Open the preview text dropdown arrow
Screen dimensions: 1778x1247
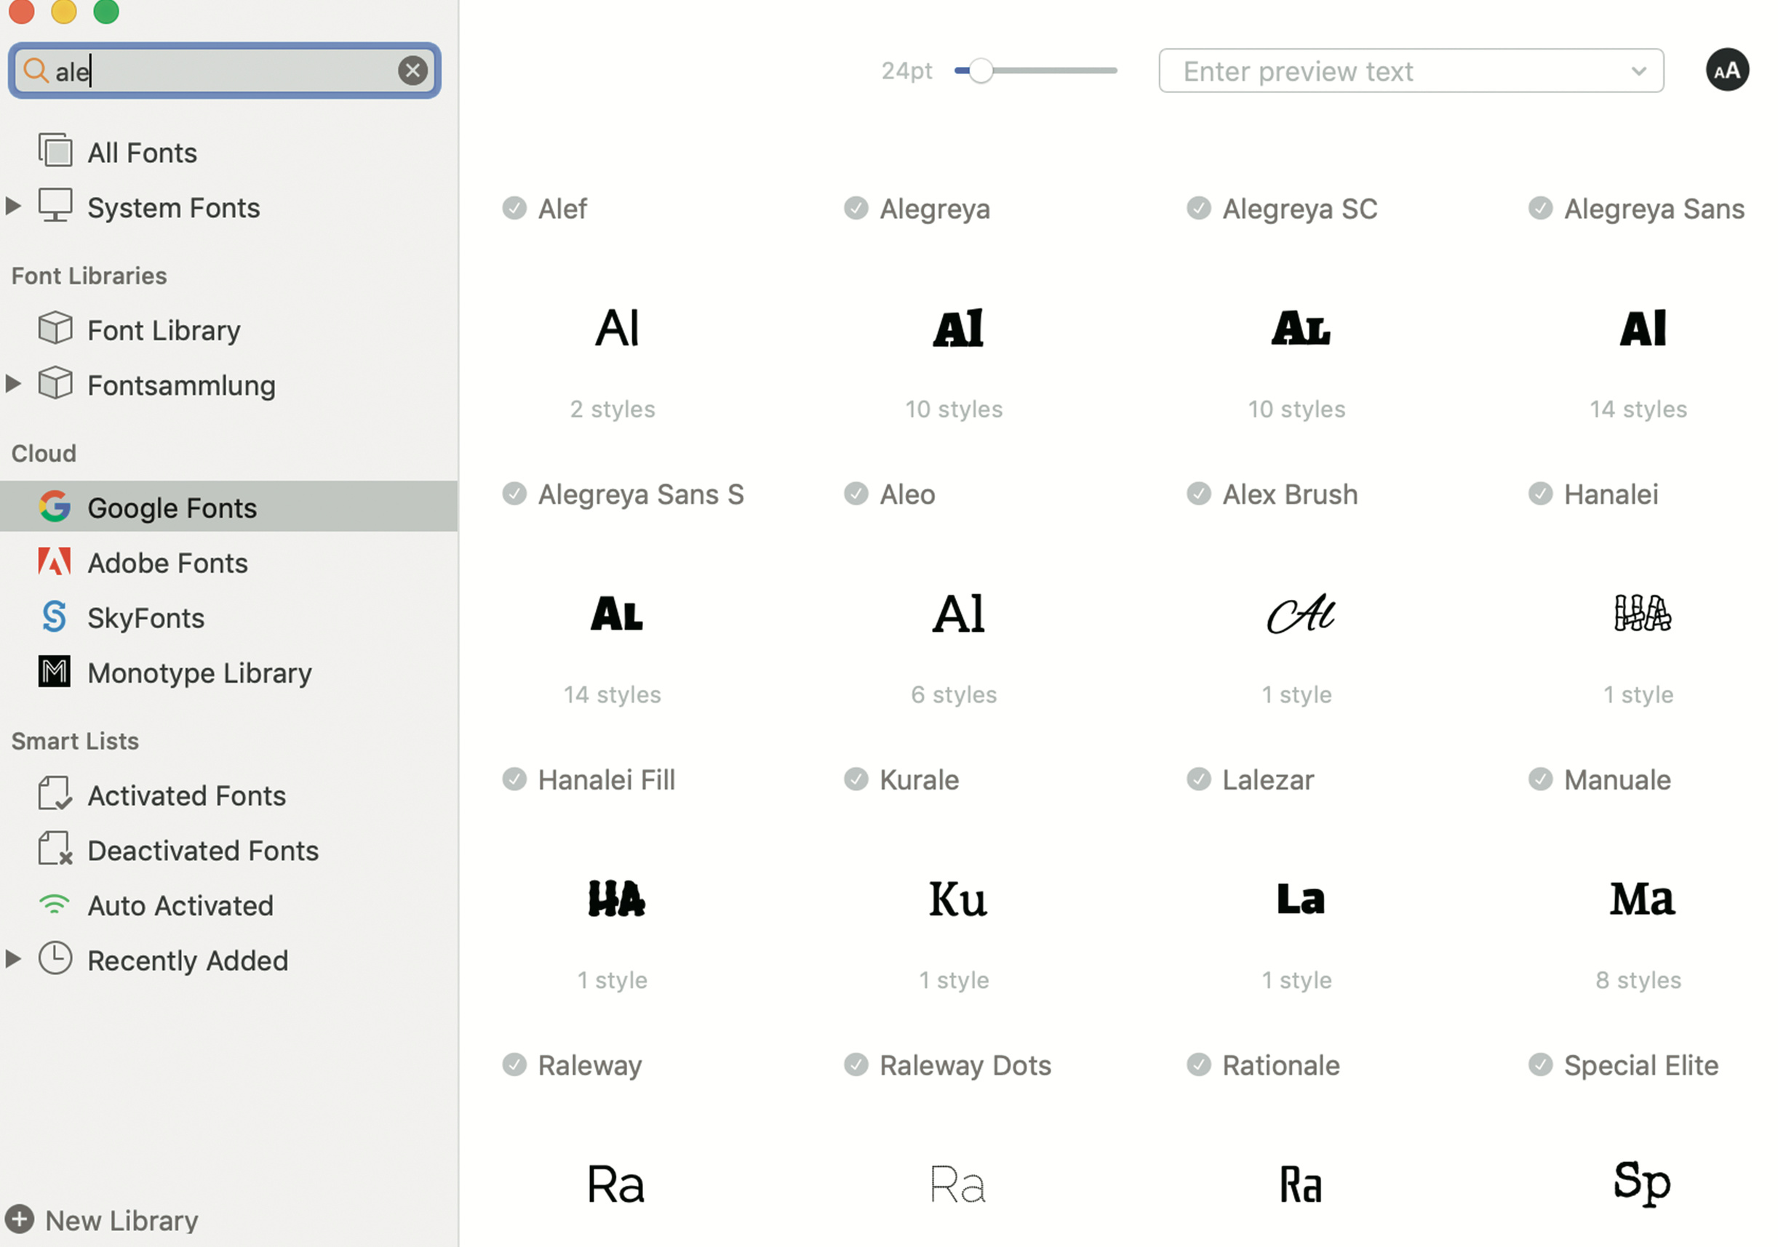click(x=1638, y=71)
